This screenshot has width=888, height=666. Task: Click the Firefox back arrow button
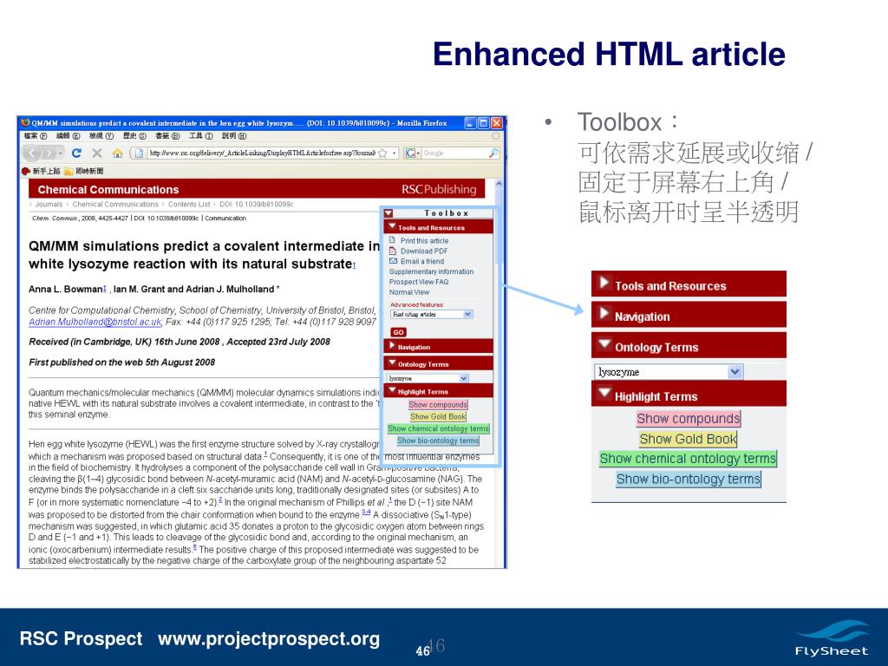coord(33,153)
